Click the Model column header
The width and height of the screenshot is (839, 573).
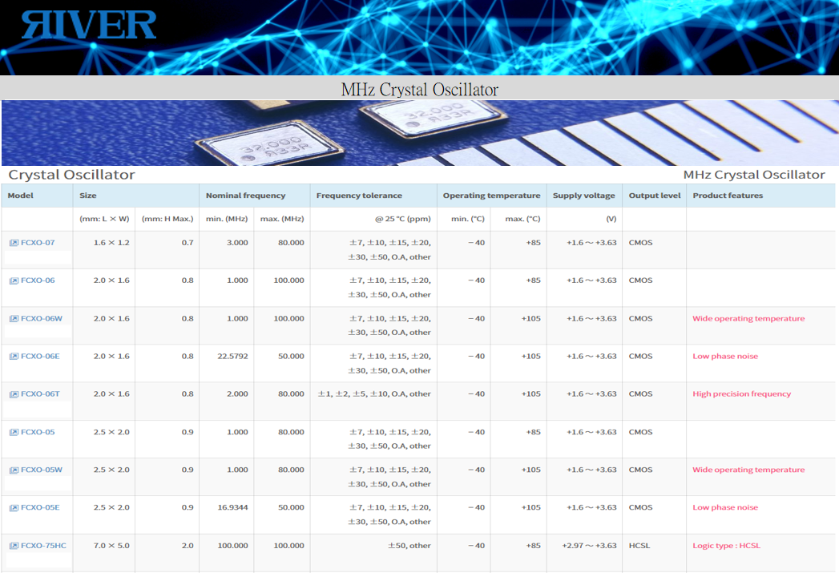(x=21, y=196)
